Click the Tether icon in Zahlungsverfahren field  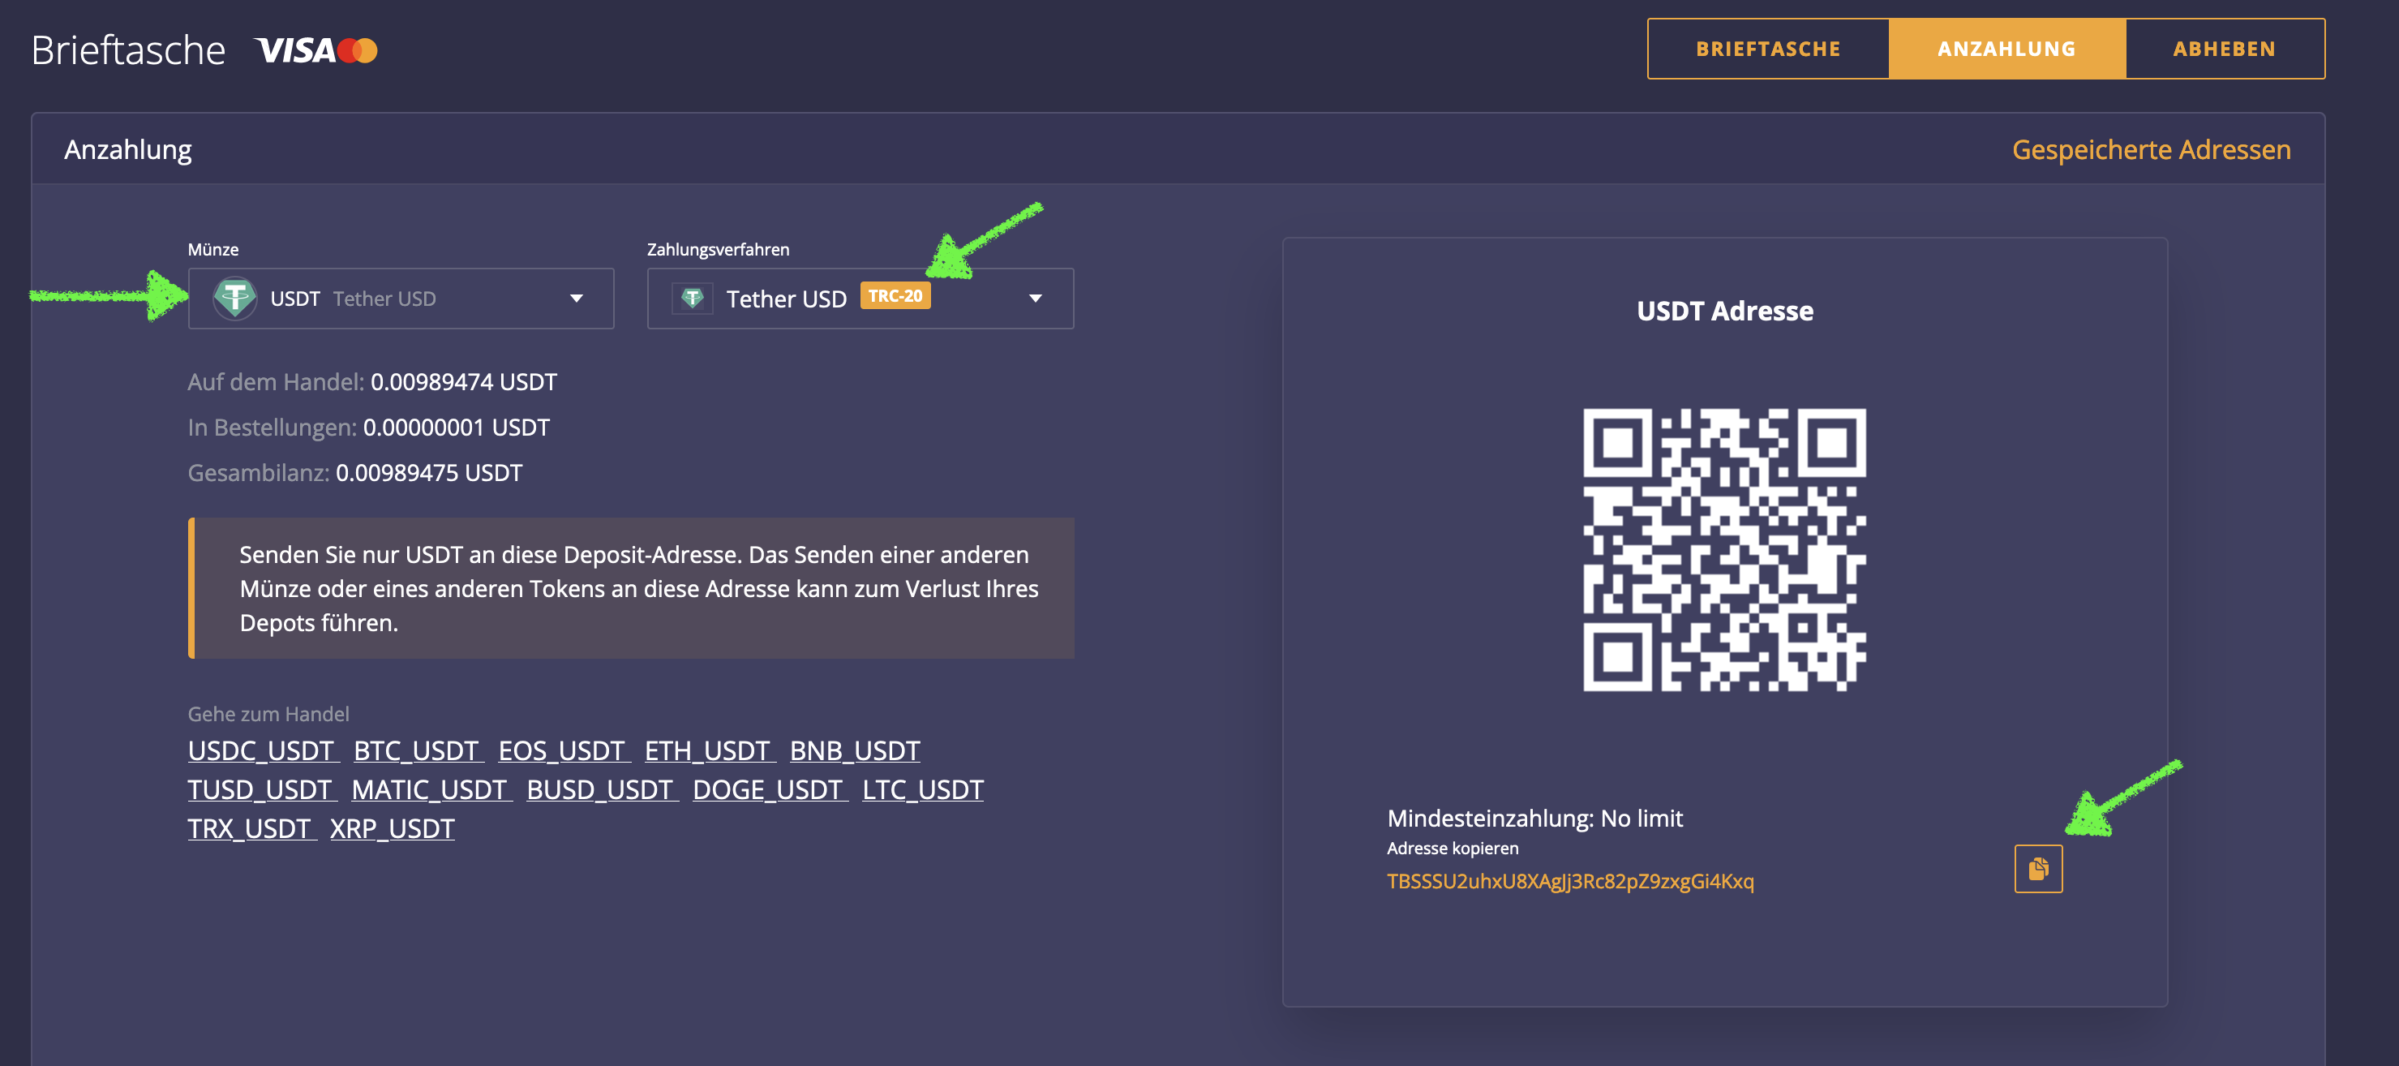[692, 299]
